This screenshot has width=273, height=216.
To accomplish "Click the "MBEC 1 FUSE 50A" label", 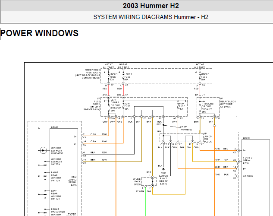I will pyautogui.click(x=205, y=77).
